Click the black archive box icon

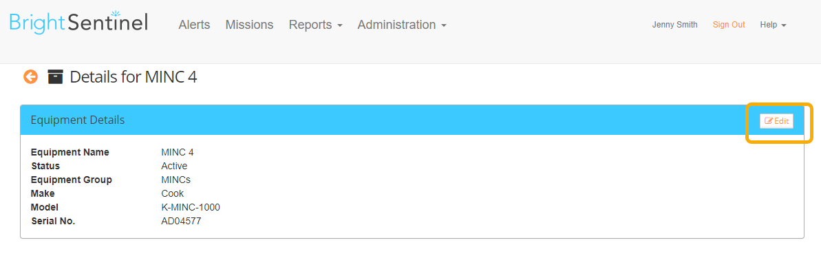55,77
